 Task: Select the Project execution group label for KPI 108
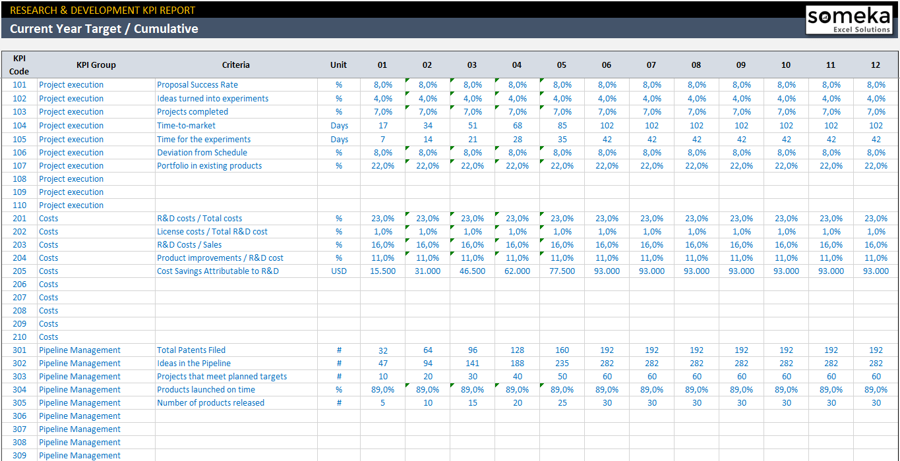click(x=71, y=178)
